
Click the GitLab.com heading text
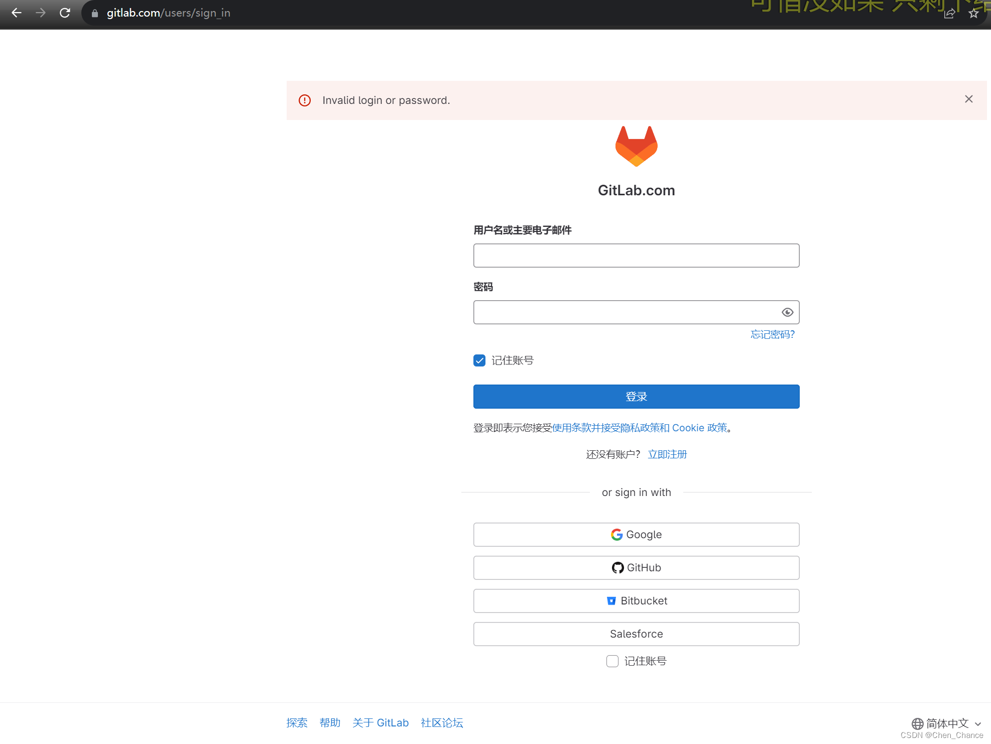coord(636,190)
